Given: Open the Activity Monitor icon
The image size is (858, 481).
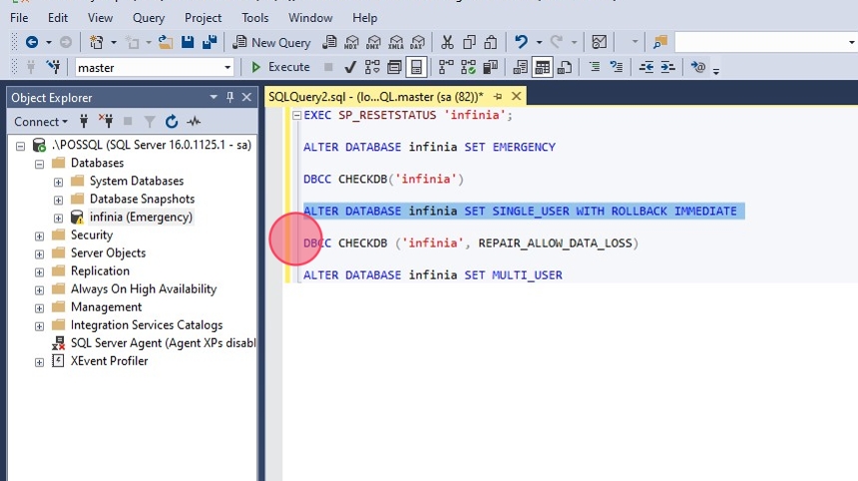Looking at the screenshot, I should tap(600, 42).
